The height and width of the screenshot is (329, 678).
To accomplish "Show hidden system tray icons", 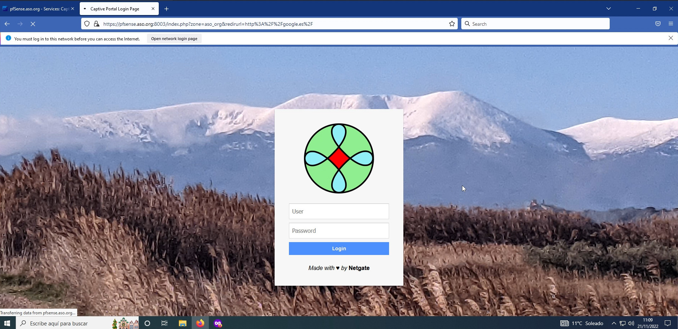I will click(614, 323).
